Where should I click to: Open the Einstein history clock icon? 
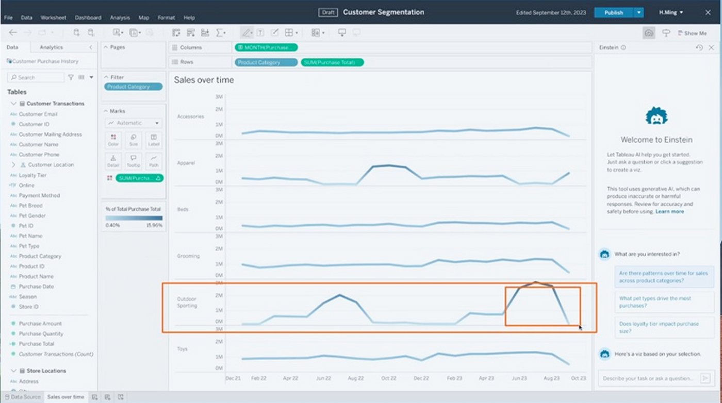[699, 47]
